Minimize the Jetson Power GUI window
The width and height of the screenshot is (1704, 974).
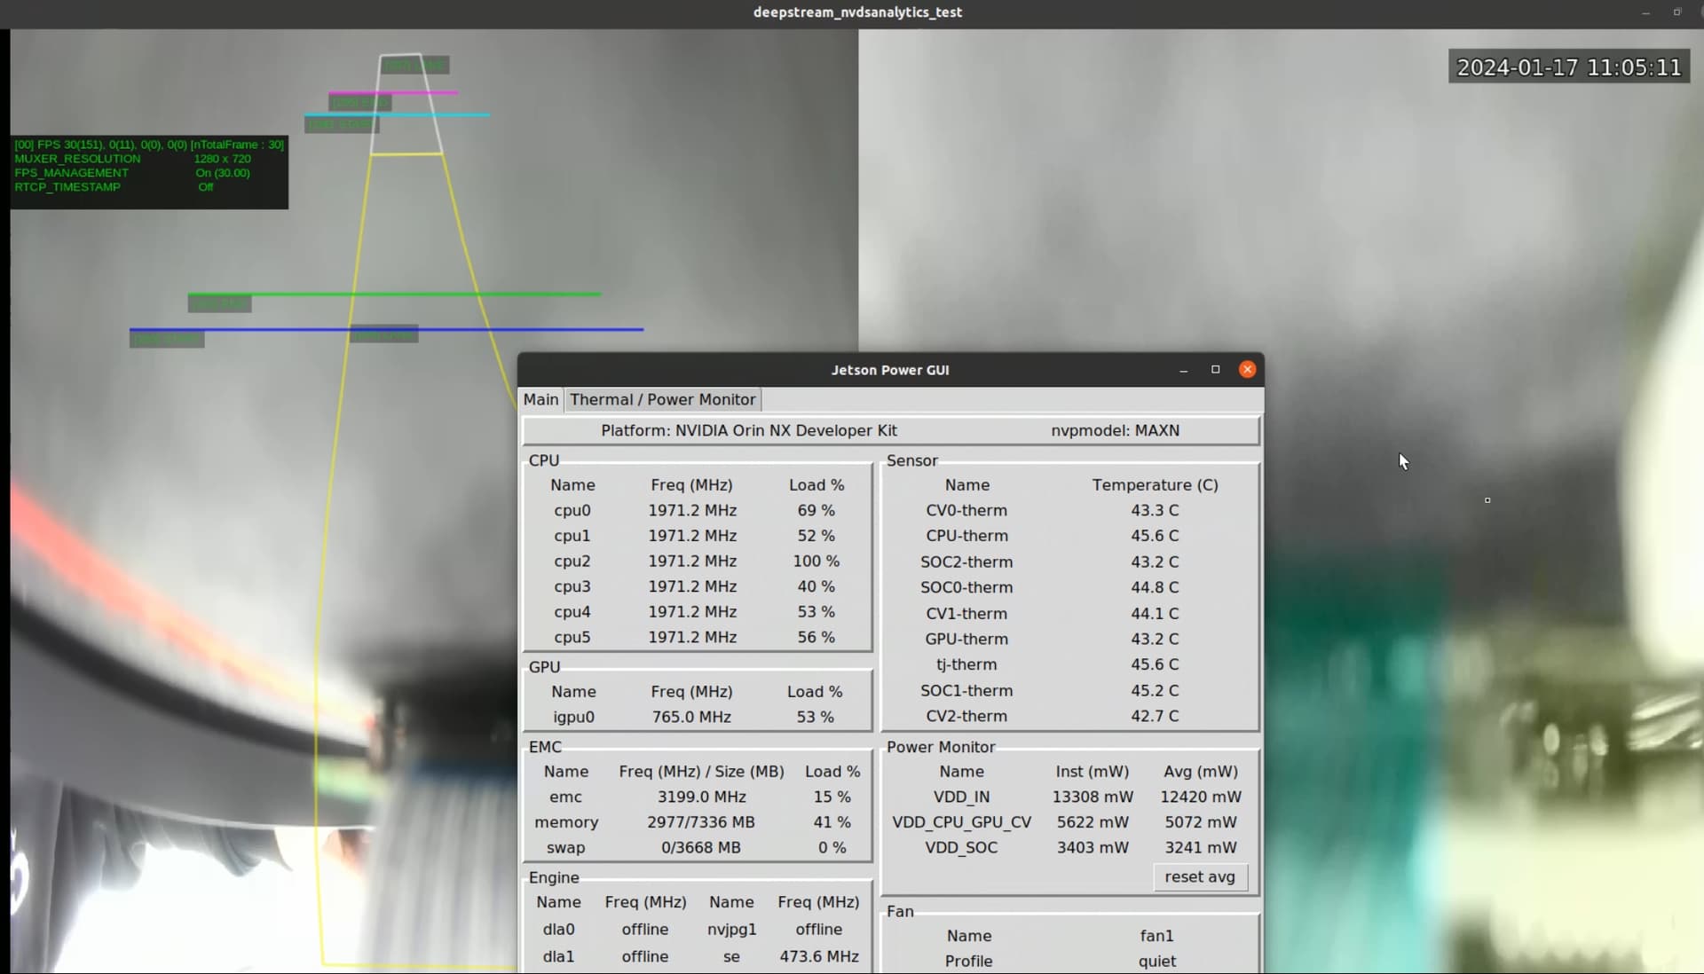(1184, 369)
